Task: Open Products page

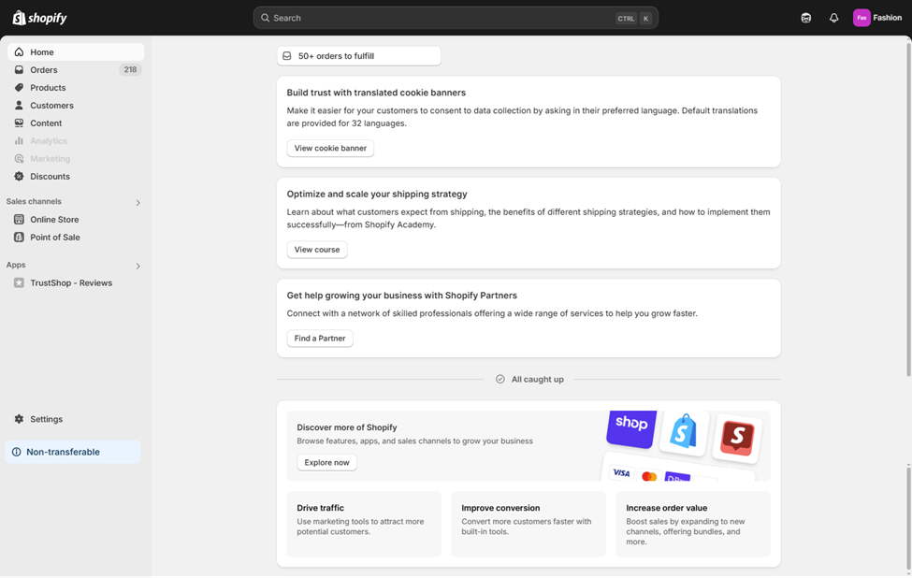Action: click(x=76, y=87)
